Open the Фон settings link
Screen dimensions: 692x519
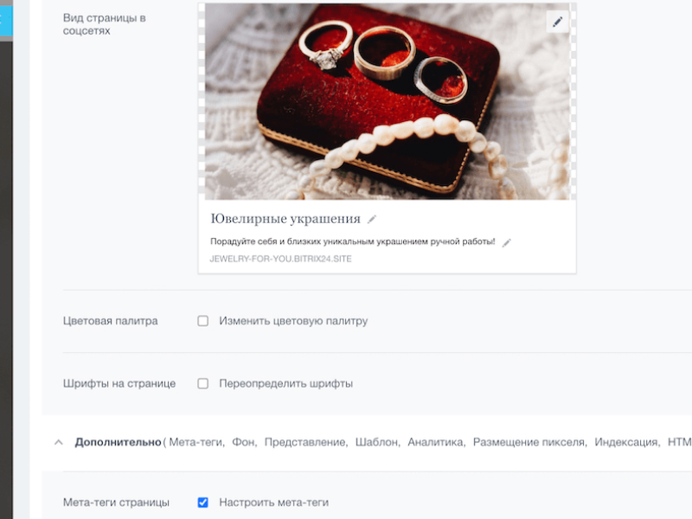coord(244,442)
